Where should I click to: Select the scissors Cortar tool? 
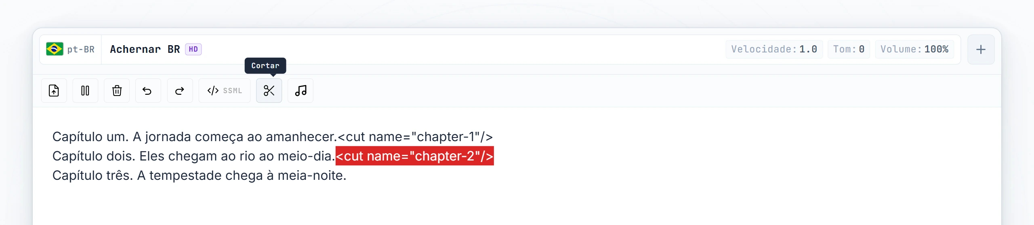pyautogui.click(x=269, y=91)
